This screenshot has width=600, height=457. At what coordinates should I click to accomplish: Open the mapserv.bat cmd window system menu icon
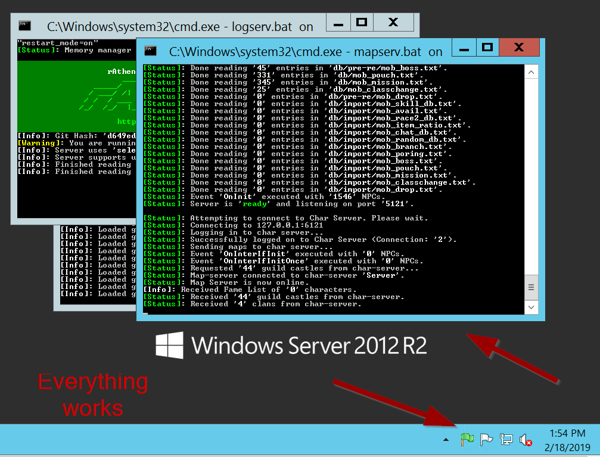(x=150, y=51)
